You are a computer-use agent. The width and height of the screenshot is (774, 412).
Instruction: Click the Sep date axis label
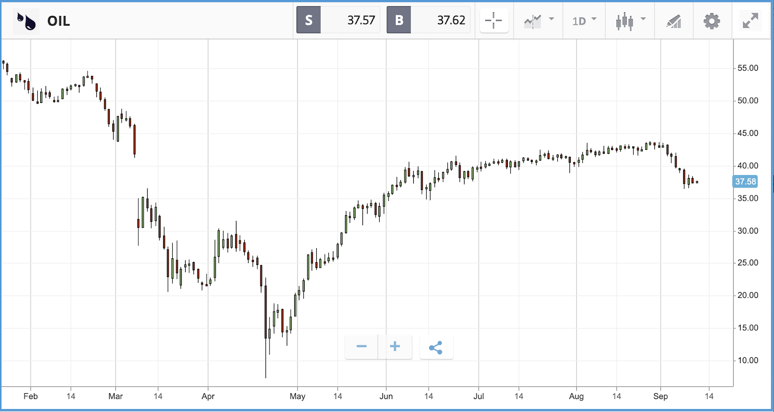click(x=660, y=396)
